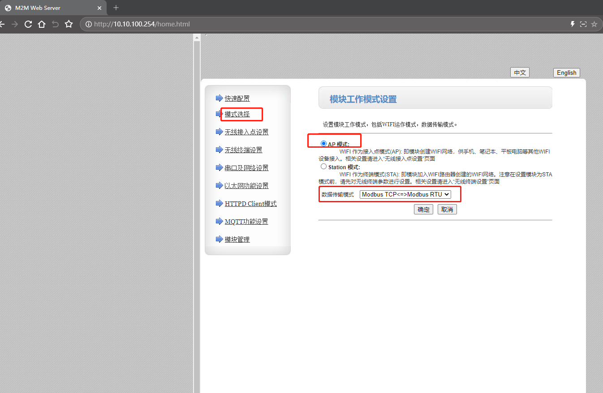Click the scrollbar up arrow

196,38
